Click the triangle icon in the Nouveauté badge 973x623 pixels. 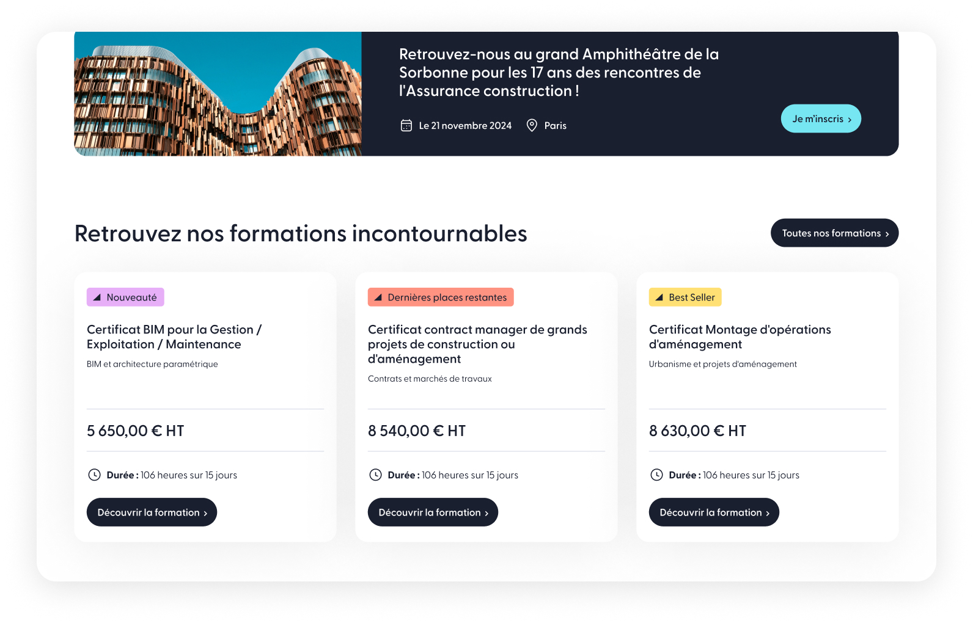[97, 297]
